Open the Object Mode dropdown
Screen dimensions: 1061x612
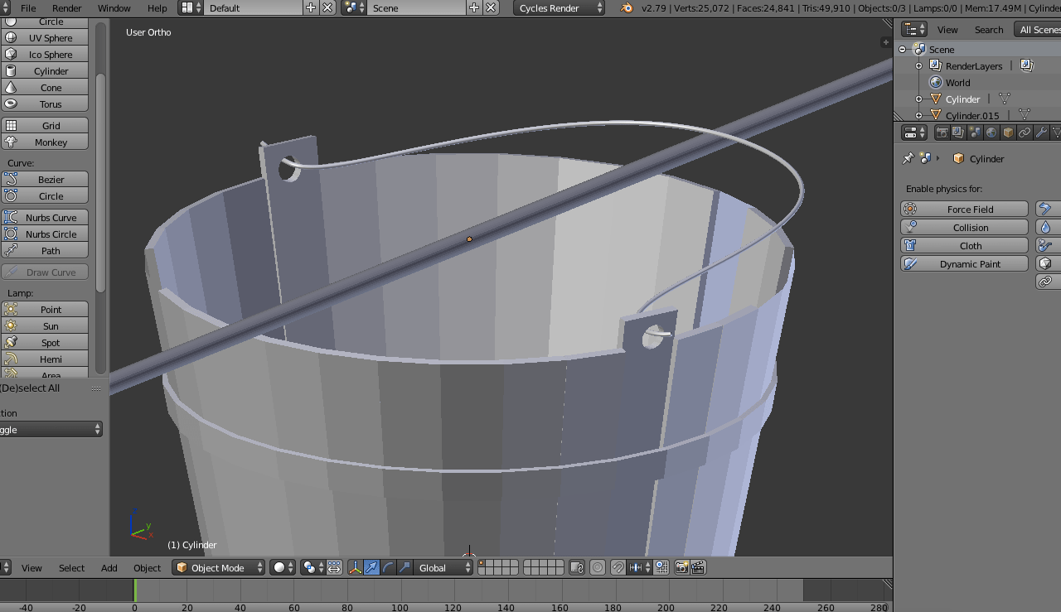218,567
